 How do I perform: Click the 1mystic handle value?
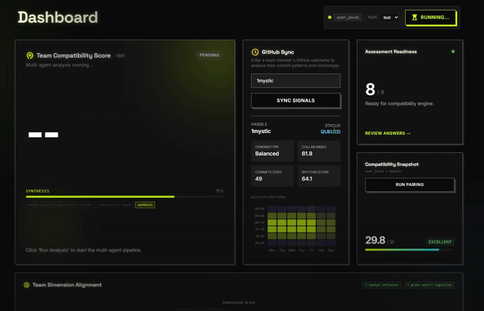(261, 131)
